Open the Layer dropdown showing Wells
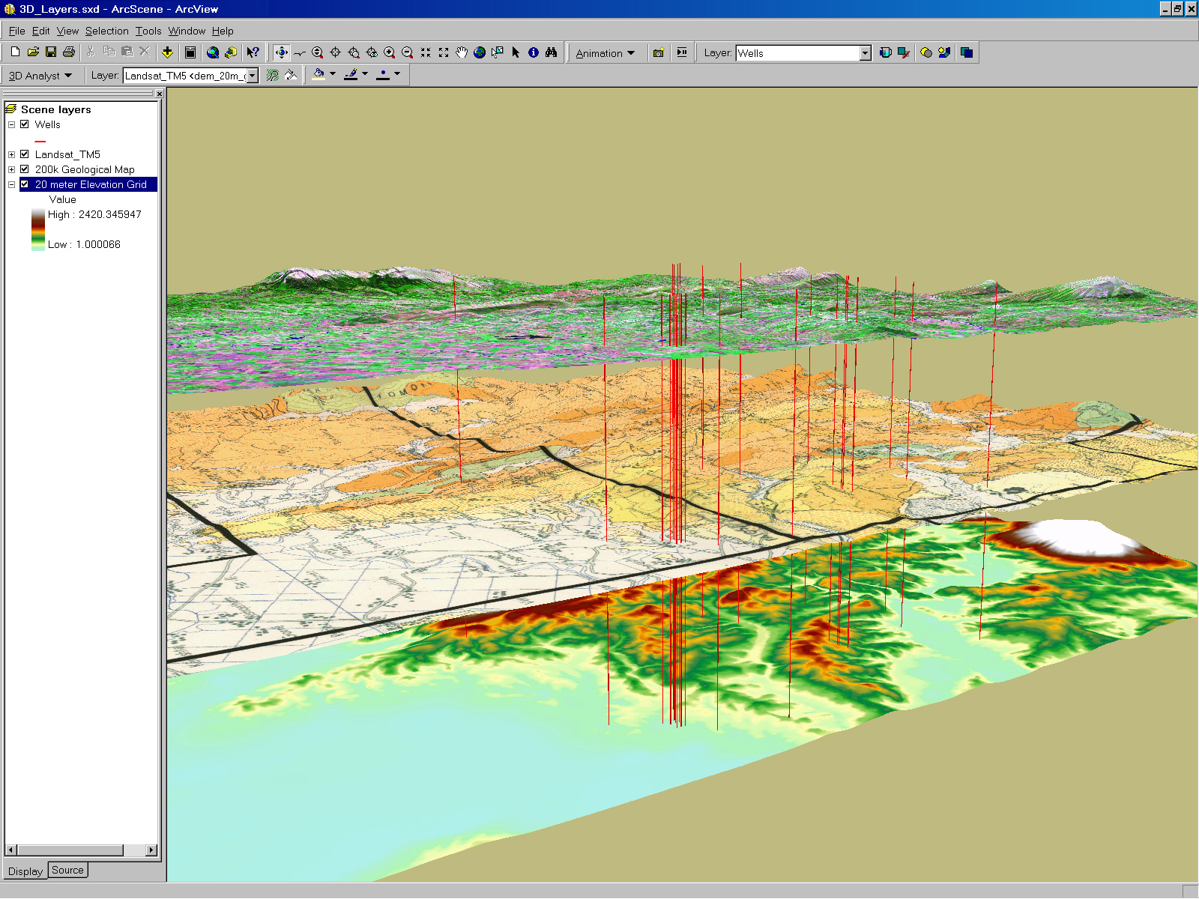This screenshot has width=1199, height=899. (866, 52)
